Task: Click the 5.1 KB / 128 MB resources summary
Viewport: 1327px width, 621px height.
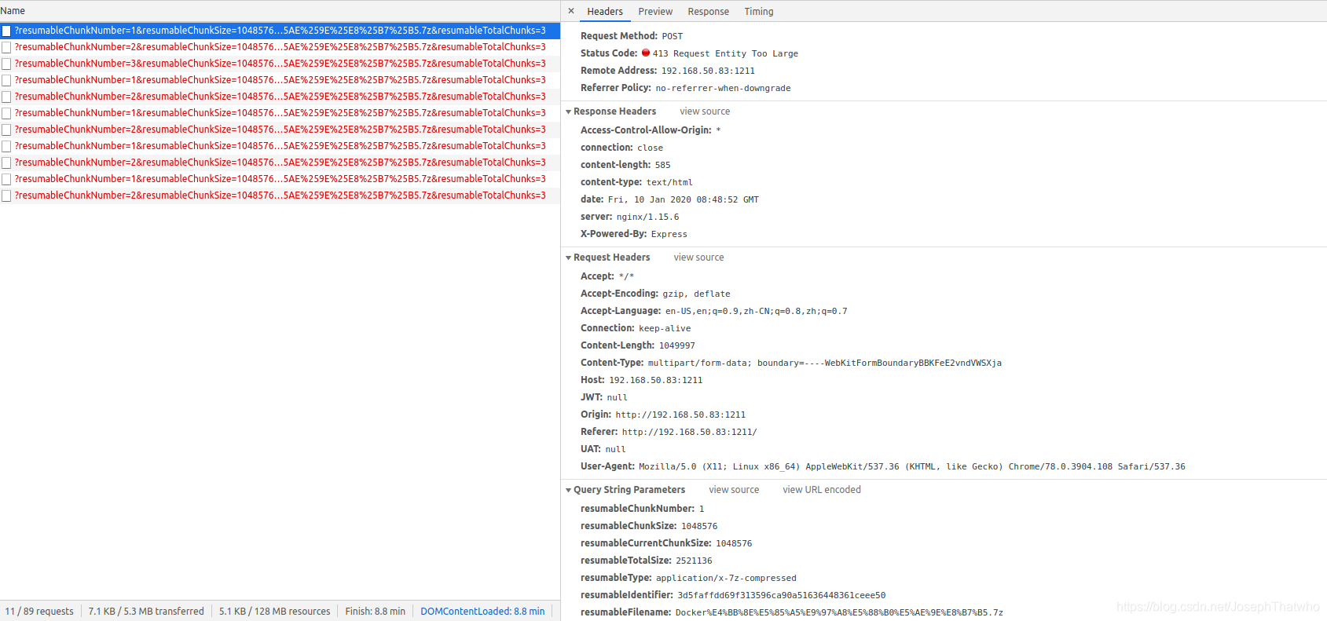Action: (275, 612)
